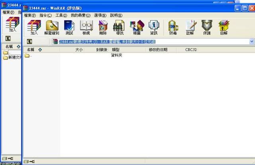Screen dimensions: 255x165
Task: Click the 刪除 (Delete) toolbar icon
Action: tap(103, 27)
